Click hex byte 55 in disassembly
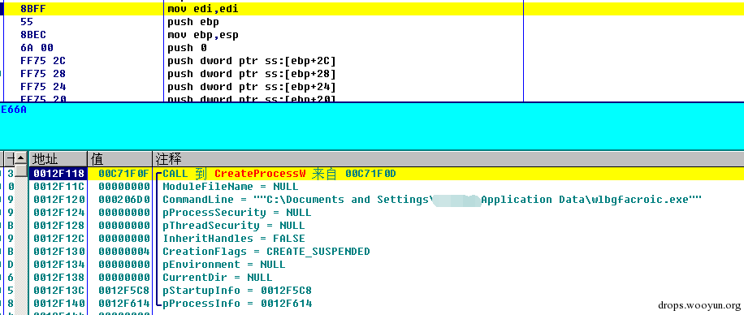Screen dimensions: 744x315 27,22
